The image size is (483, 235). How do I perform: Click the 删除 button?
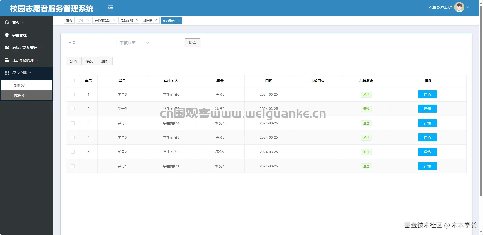[x=105, y=61]
